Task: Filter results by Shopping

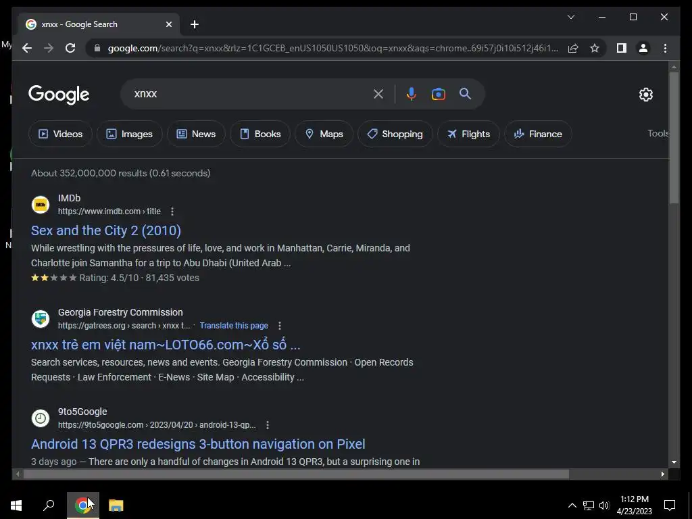Action: click(x=395, y=134)
